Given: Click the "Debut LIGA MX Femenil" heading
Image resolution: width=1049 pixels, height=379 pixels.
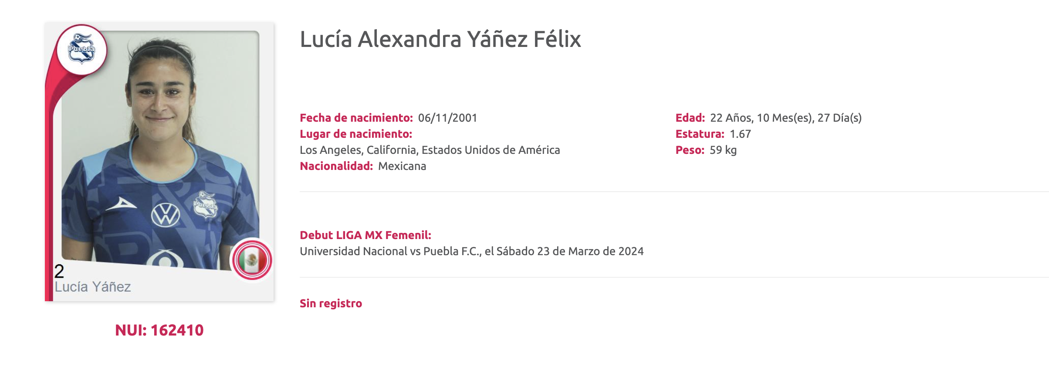Looking at the screenshot, I should point(365,235).
